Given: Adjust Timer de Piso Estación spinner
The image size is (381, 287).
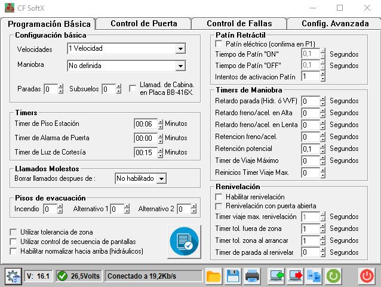Looking at the screenshot, I should tap(160, 124).
